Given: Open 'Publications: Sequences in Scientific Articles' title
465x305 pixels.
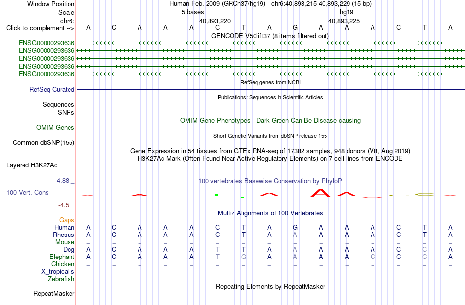Looking at the screenshot, I should coord(270,97).
